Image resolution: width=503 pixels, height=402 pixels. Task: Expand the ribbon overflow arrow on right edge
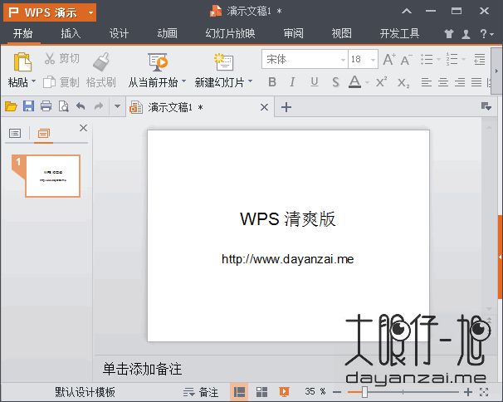[496, 71]
